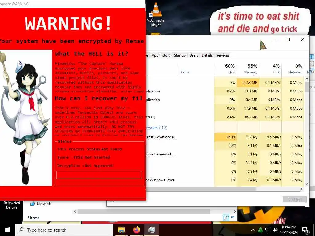Close the Task Manager window
315x236 pixels.
302,40
